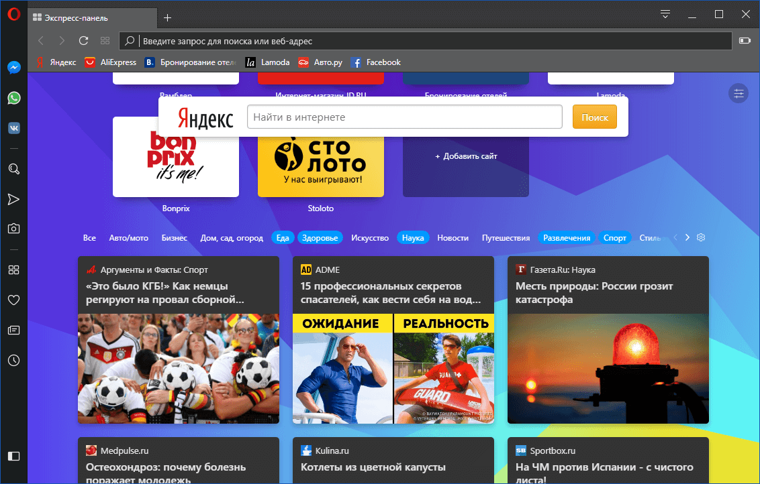The image size is (760, 484).
Task: Go back with the back arrow
Action: (x=41, y=41)
